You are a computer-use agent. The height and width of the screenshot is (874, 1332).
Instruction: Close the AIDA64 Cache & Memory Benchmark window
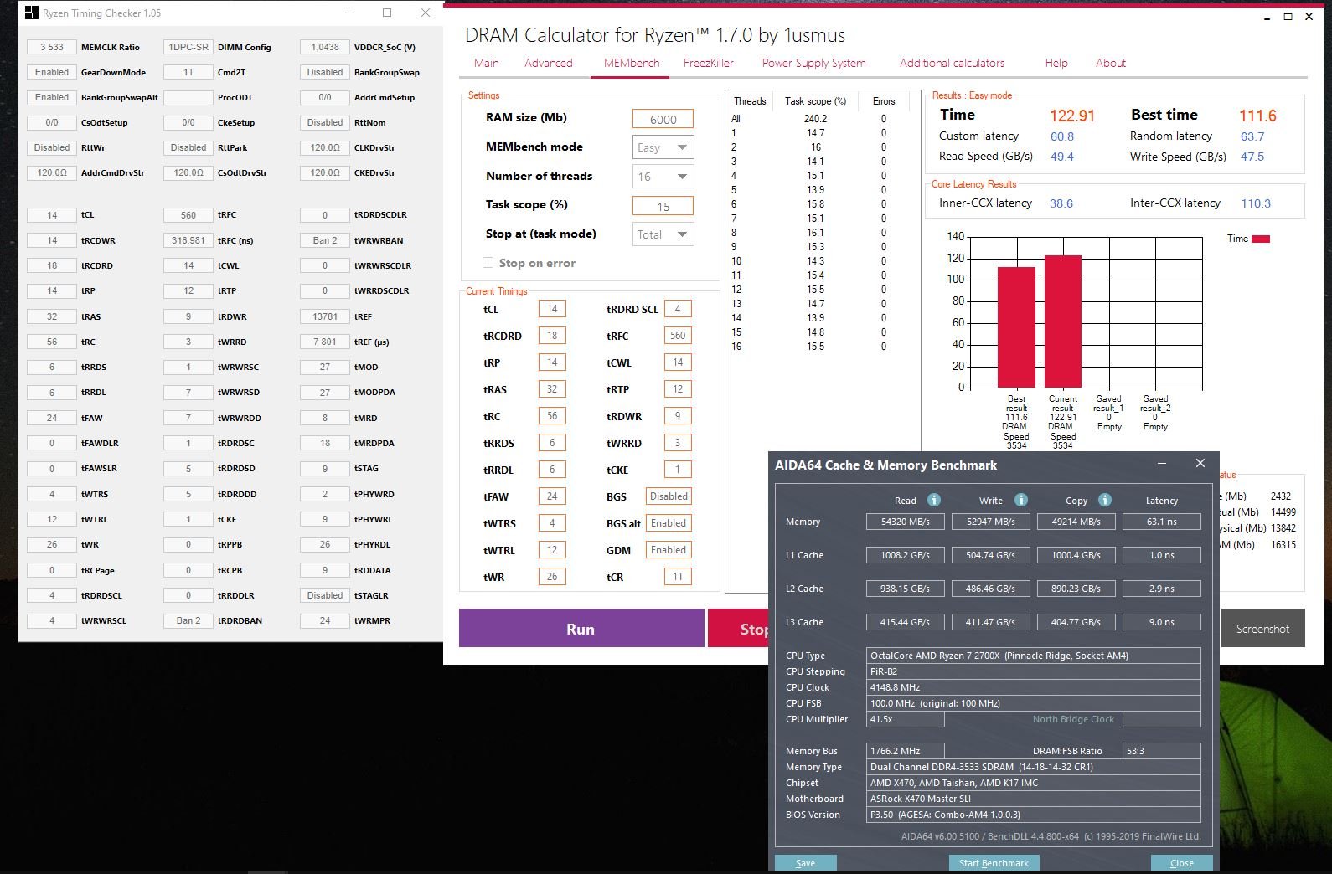1200,463
